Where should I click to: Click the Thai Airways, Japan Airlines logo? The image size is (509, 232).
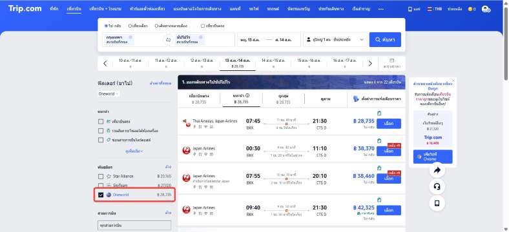point(186,123)
